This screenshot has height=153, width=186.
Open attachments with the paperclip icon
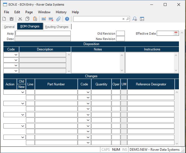click(59, 19)
